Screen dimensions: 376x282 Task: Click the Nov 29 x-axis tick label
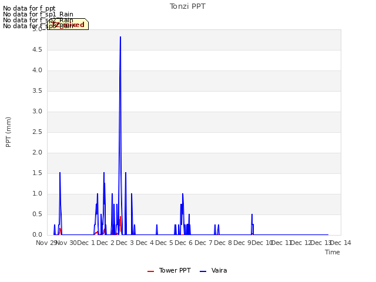(46, 243)
